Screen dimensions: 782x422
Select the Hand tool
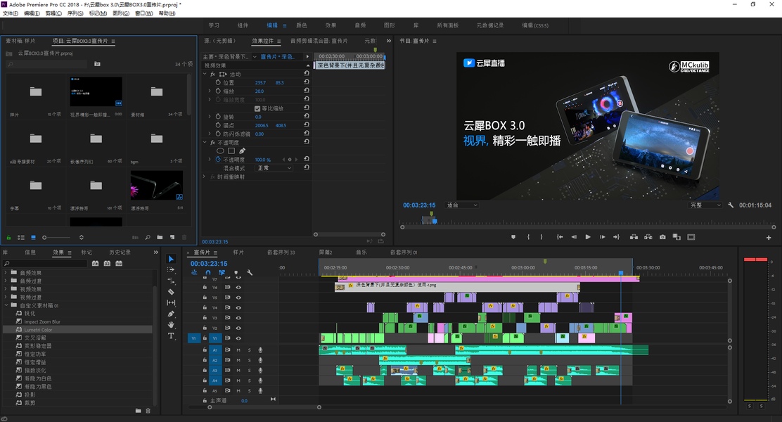pyautogui.click(x=171, y=325)
